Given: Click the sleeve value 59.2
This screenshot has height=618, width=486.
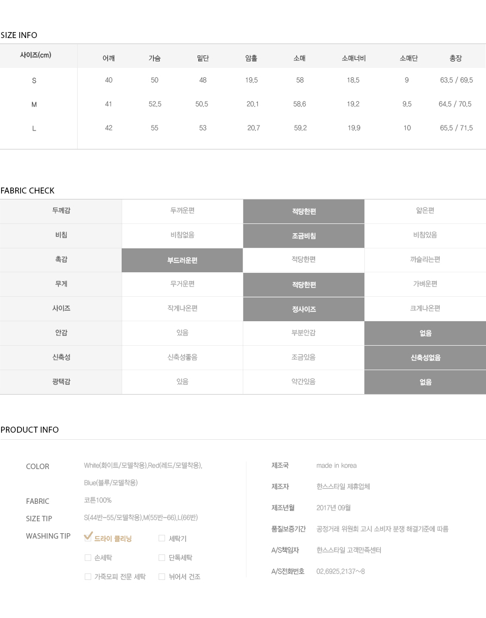Looking at the screenshot, I should [x=300, y=128].
